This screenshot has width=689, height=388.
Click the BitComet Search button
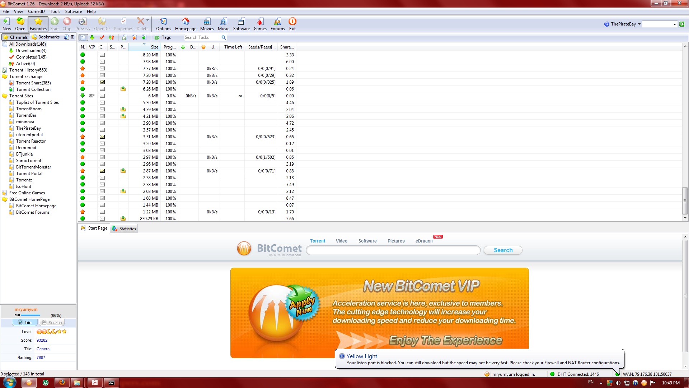(503, 250)
